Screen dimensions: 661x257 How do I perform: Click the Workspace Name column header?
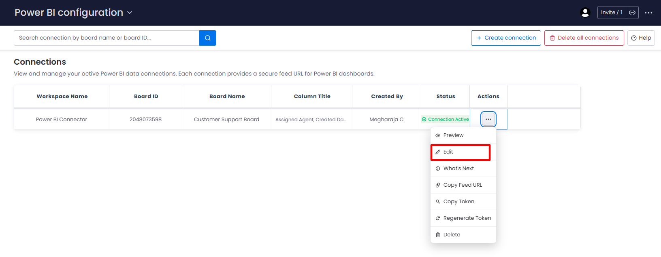click(x=62, y=97)
